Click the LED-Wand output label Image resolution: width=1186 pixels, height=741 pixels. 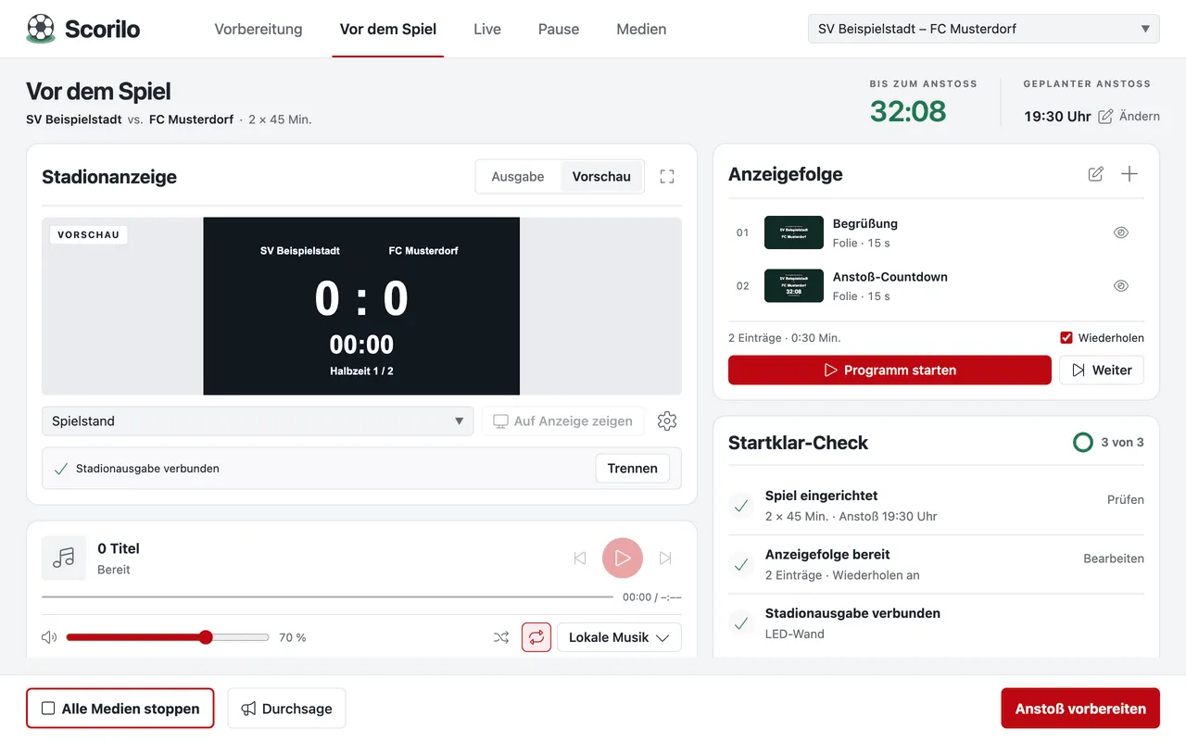click(x=794, y=634)
